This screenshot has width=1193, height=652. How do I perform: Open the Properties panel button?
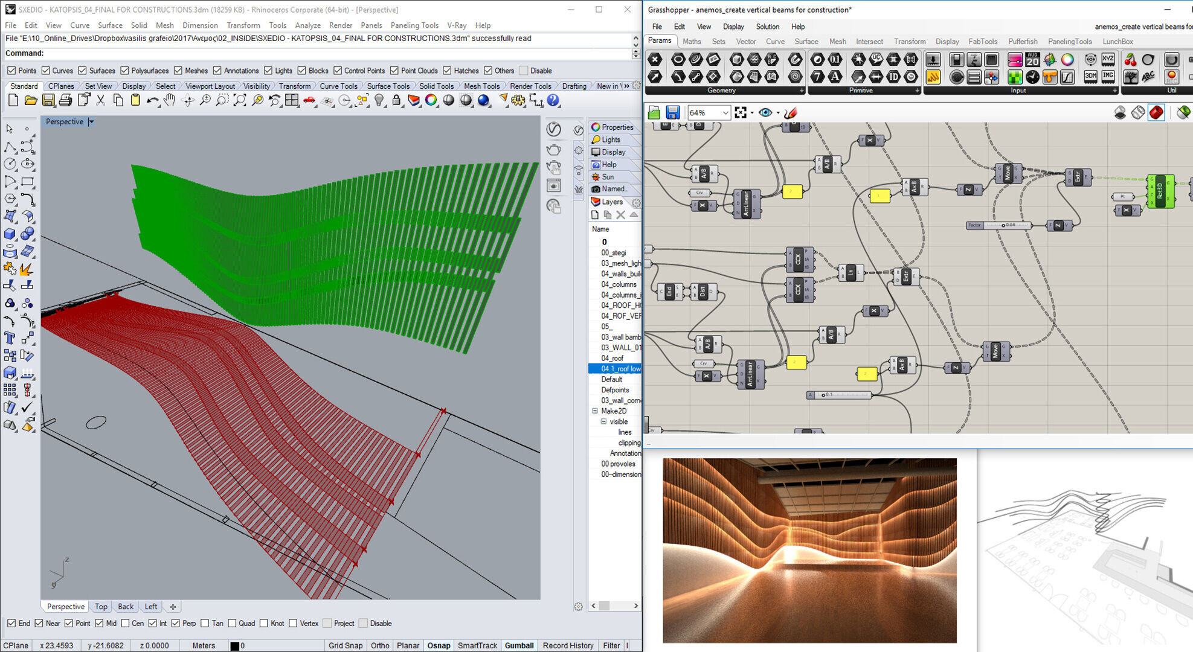(x=613, y=127)
